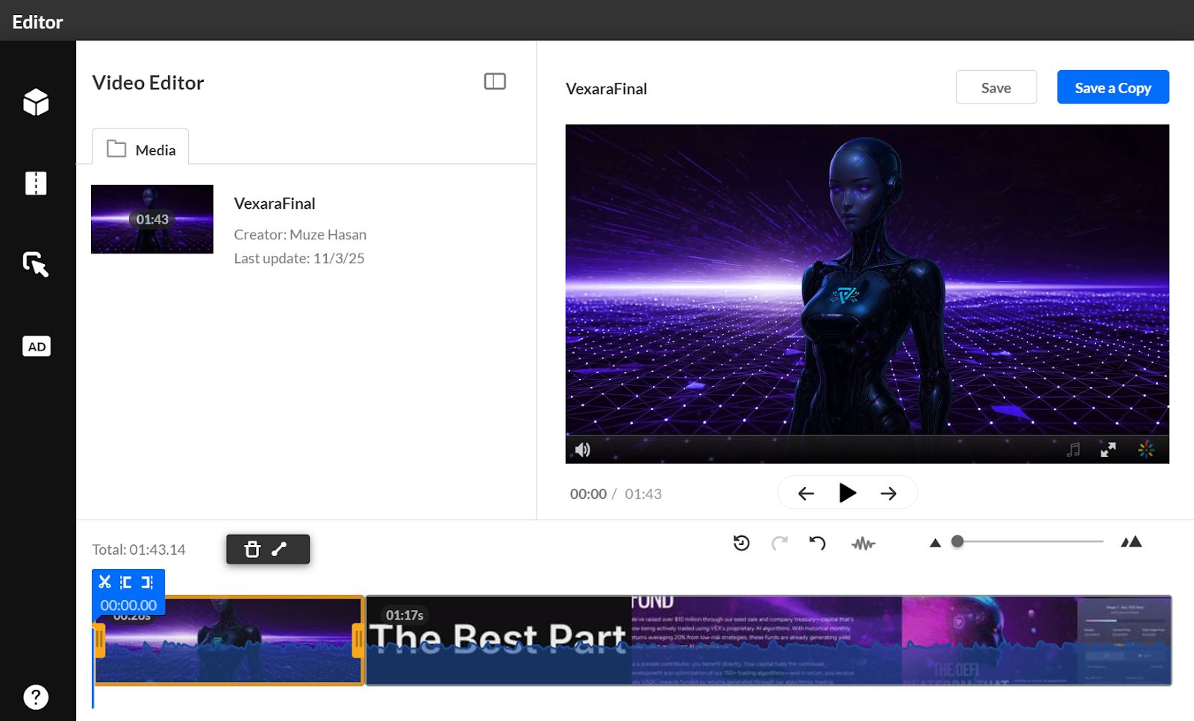Click the colorful logo icon in the player
The image size is (1194, 721).
pyautogui.click(x=1146, y=450)
